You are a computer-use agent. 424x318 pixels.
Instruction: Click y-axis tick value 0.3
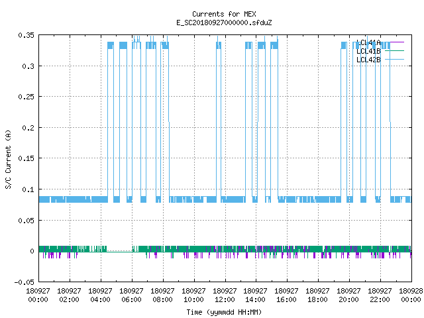(x=28, y=66)
